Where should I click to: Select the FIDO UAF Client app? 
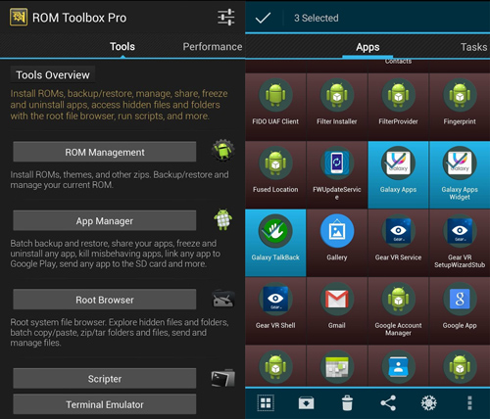[275, 107]
